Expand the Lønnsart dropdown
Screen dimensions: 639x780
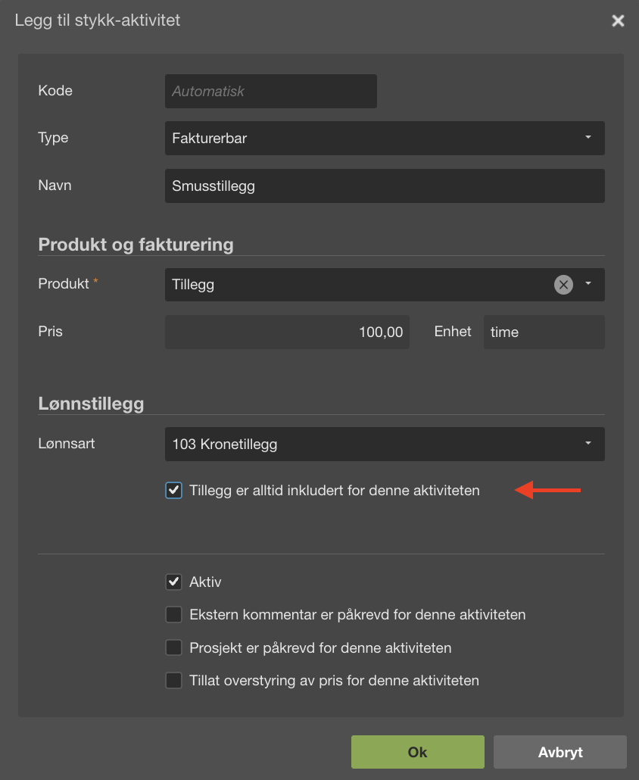point(385,444)
